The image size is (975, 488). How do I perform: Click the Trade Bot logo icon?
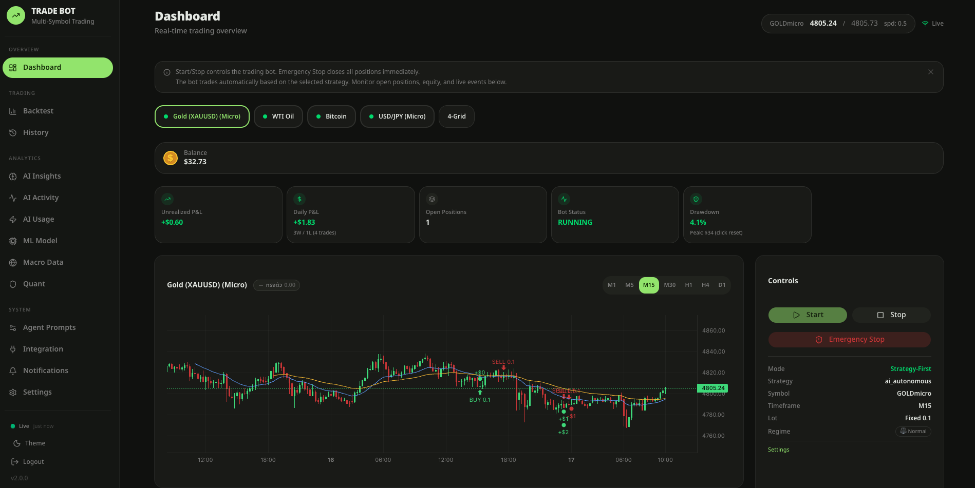pyautogui.click(x=16, y=16)
